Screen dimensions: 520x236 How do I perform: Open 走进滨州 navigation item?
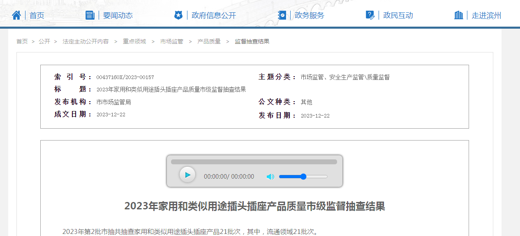point(486,16)
